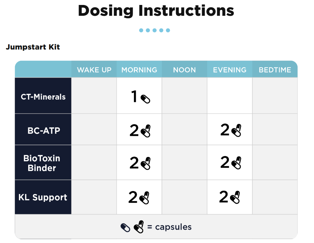Select the WAKE UP column header
This screenshot has width=314, height=243.
94,70
